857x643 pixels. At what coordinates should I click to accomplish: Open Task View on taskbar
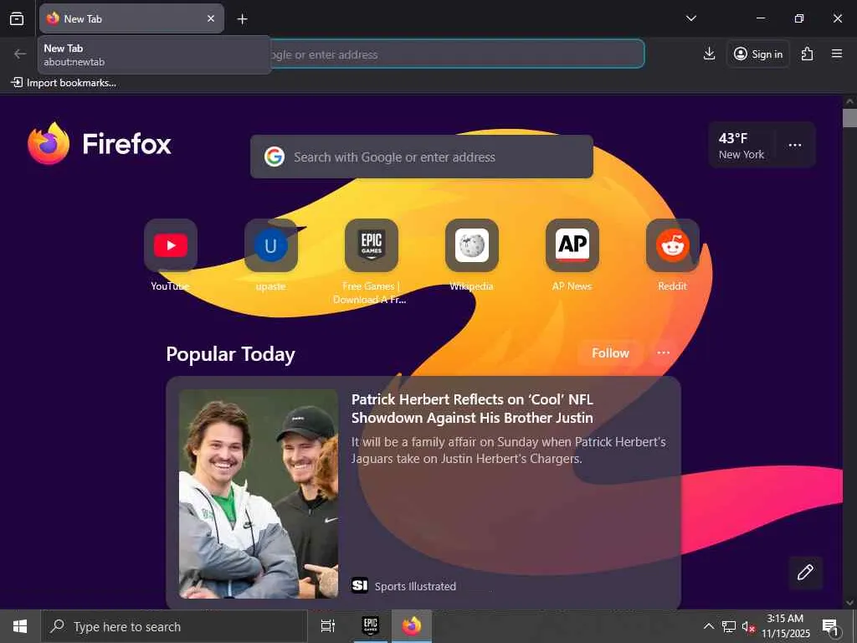(x=327, y=626)
